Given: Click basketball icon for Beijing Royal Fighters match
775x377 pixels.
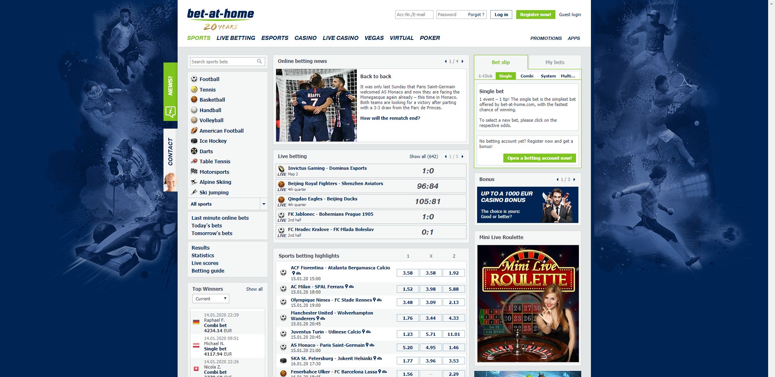Looking at the screenshot, I should point(281,184).
